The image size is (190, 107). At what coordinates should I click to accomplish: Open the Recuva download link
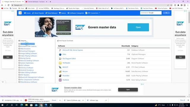(x=65, y=71)
